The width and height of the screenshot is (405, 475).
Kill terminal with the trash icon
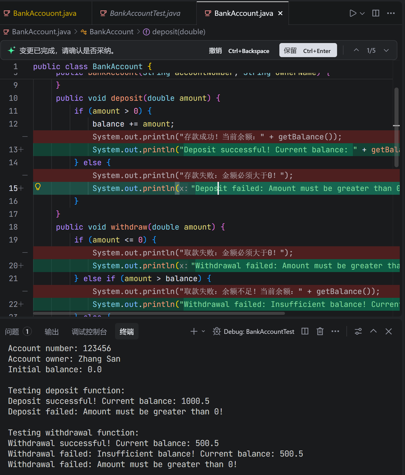tap(320, 332)
